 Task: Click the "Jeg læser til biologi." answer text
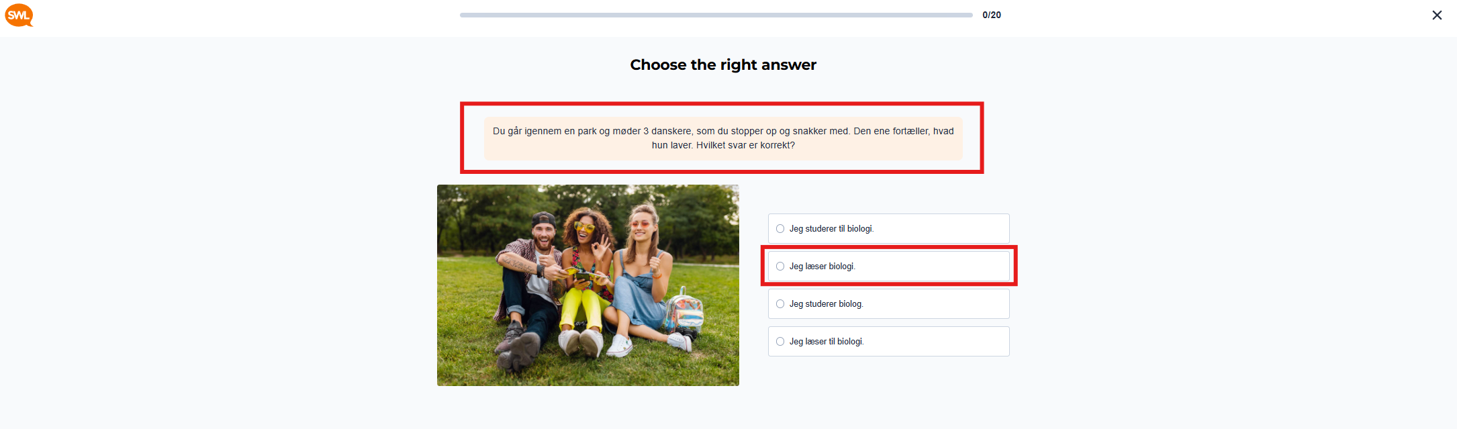tap(826, 342)
